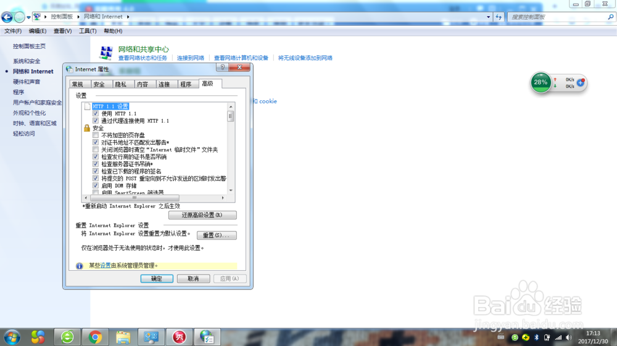The height and width of the screenshot is (346, 617).
Task: Open the 查看网络状态和任务 link
Action: [143, 58]
